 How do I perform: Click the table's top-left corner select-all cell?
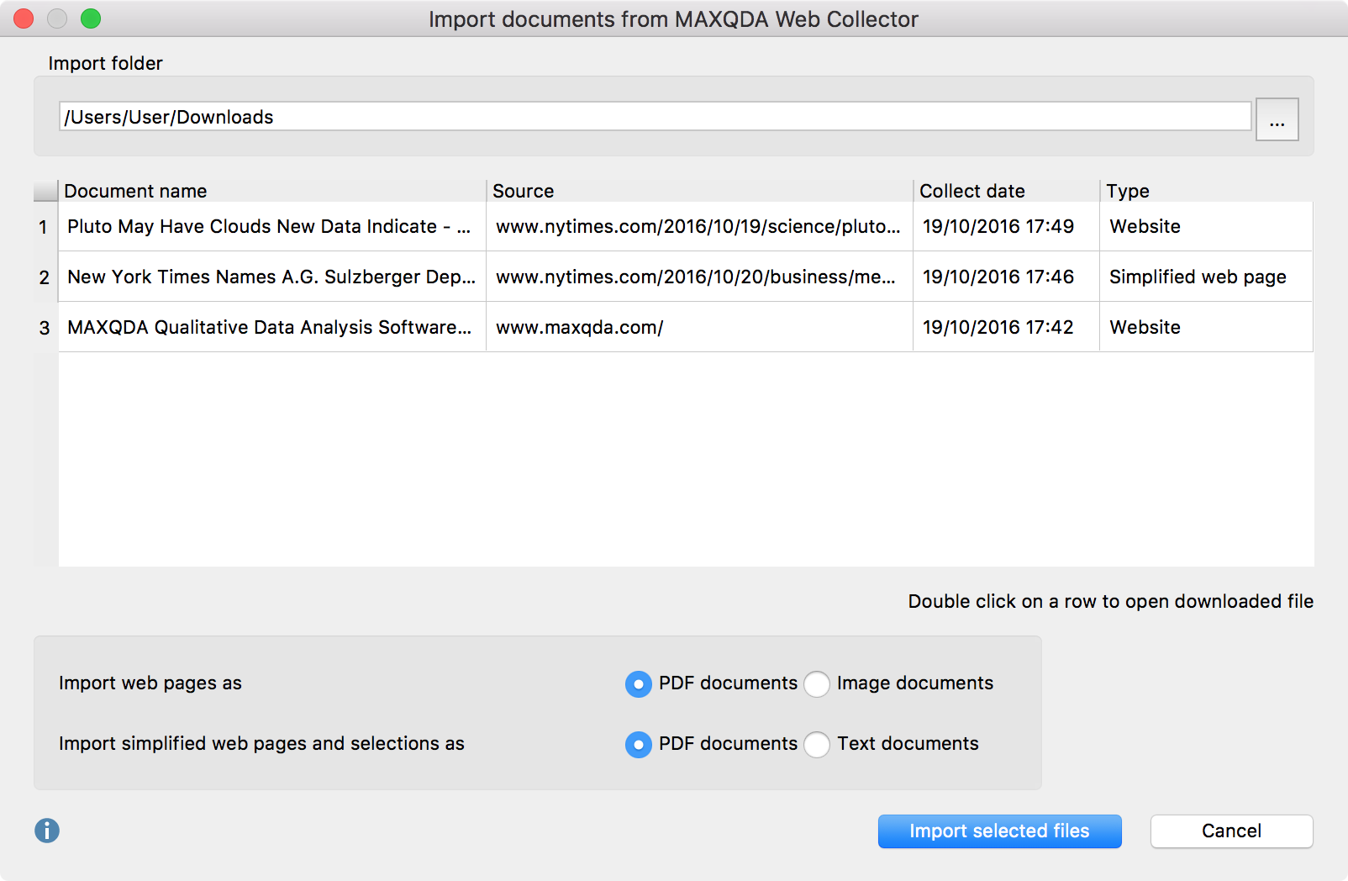[45, 191]
